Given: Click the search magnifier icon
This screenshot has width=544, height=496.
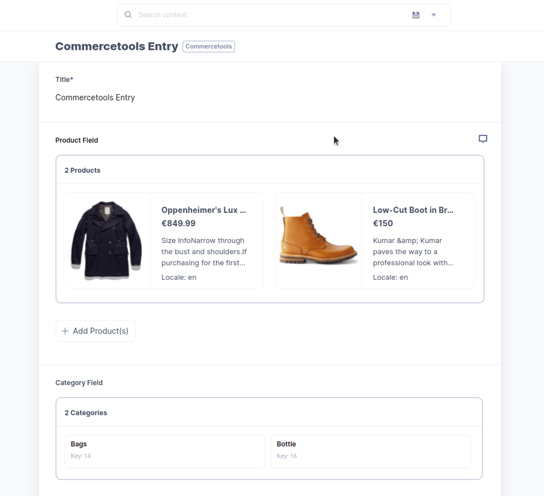Looking at the screenshot, I should 128,15.
